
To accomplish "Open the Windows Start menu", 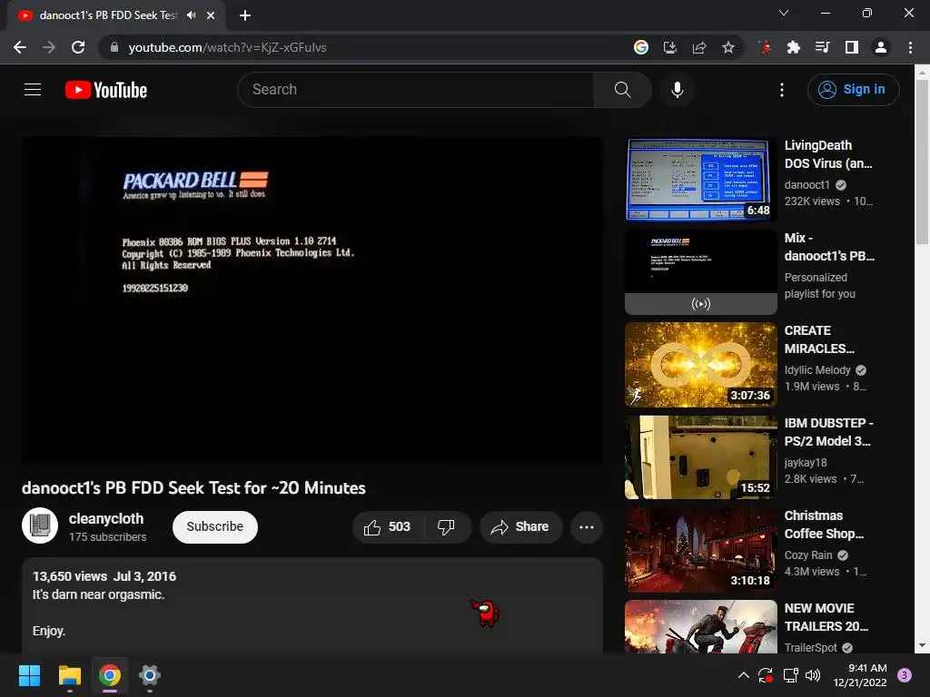I will pyautogui.click(x=29, y=675).
